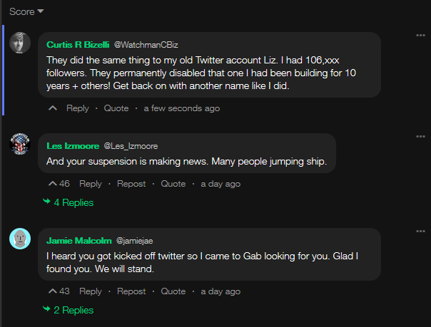The image size is (431, 327).
Task: Repost Jamie Malcolm's comment
Action: point(131,291)
